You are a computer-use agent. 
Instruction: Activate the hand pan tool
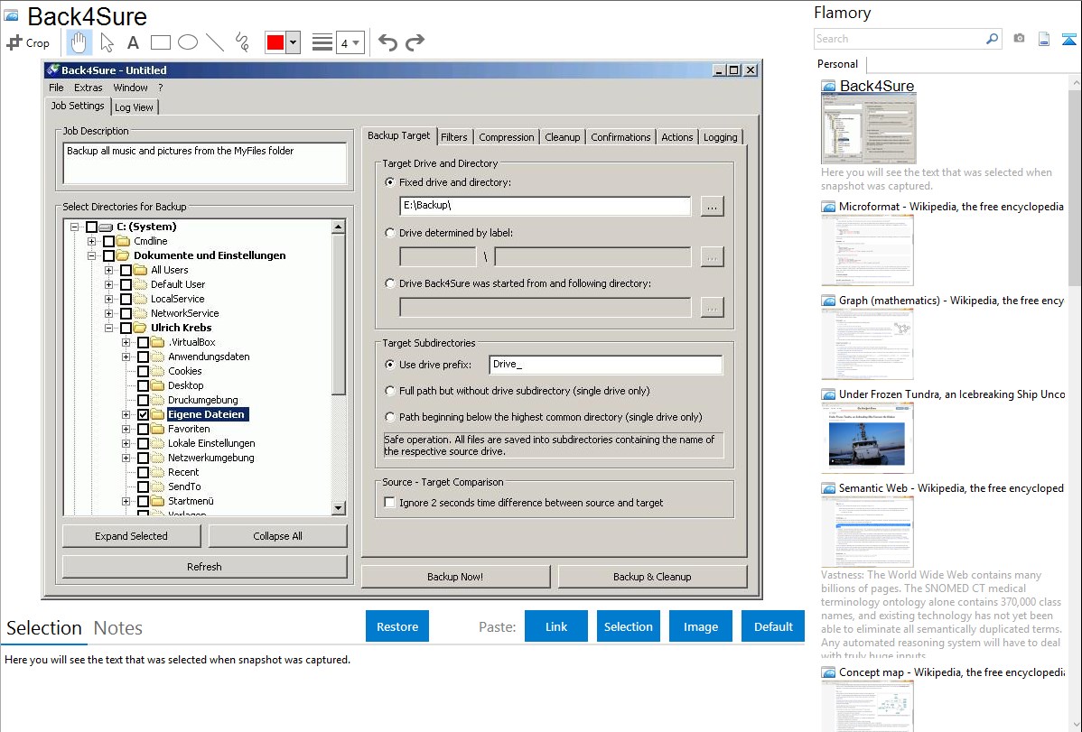79,42
